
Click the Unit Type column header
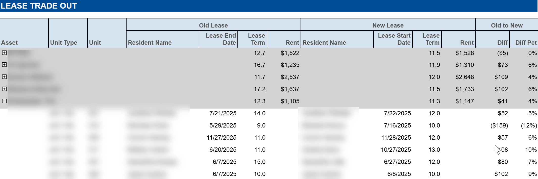pos(64,43)
